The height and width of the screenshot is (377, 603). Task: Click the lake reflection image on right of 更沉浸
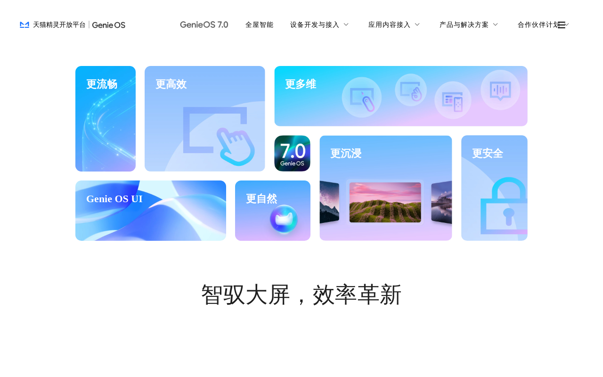click(441, 202)
